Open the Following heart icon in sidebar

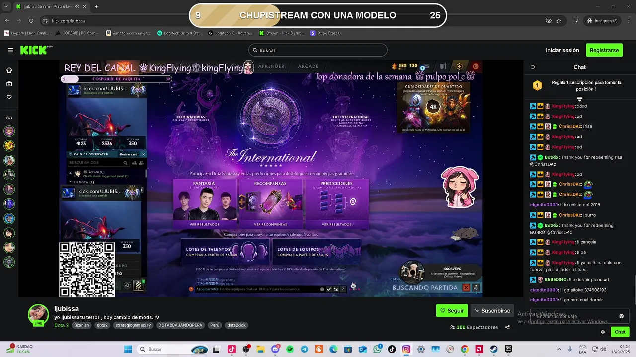coord(9,97)
